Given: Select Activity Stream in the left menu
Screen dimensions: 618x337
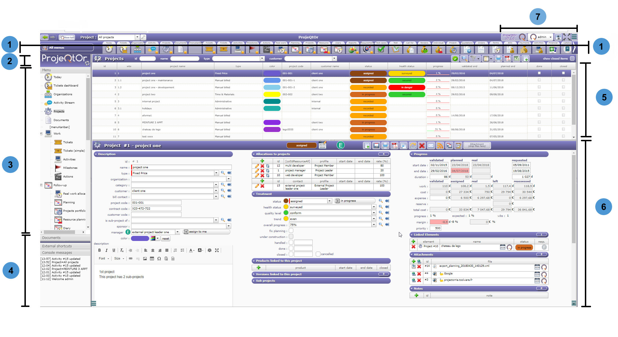Looking at the screenshot, I should point(64,103).
